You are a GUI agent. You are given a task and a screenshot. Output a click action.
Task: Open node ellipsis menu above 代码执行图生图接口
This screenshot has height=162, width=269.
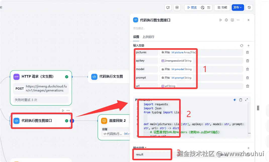pos(68,111)
